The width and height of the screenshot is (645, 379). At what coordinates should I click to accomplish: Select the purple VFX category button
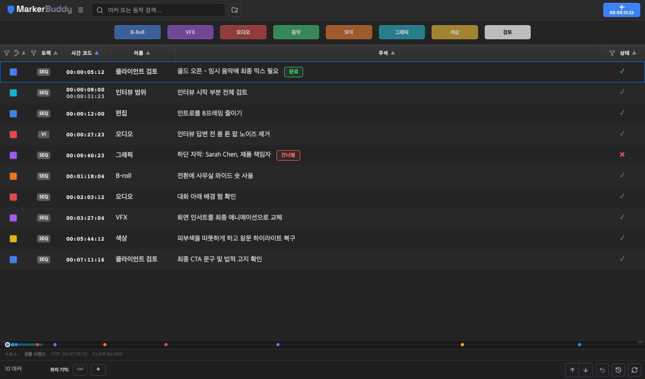190,32
